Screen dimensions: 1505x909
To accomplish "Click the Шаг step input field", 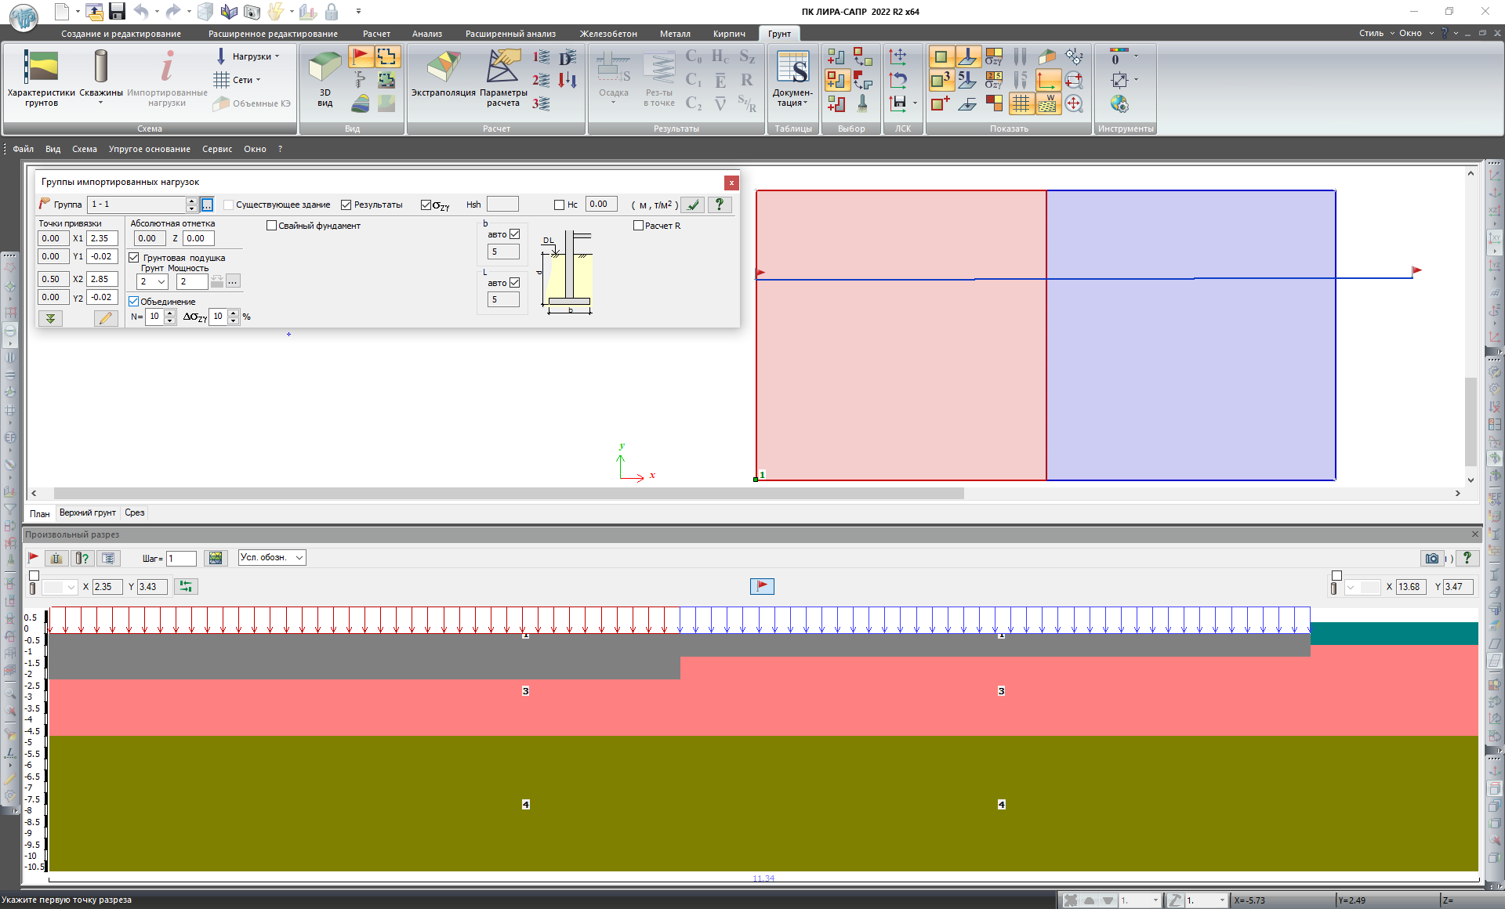I will [181, 558].
